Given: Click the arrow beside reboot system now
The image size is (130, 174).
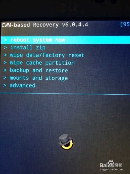Looking at the screenshot, I should 6,40.
